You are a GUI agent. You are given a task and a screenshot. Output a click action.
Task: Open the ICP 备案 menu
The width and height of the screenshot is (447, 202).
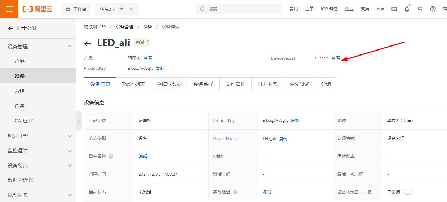(x=329, y=9)
